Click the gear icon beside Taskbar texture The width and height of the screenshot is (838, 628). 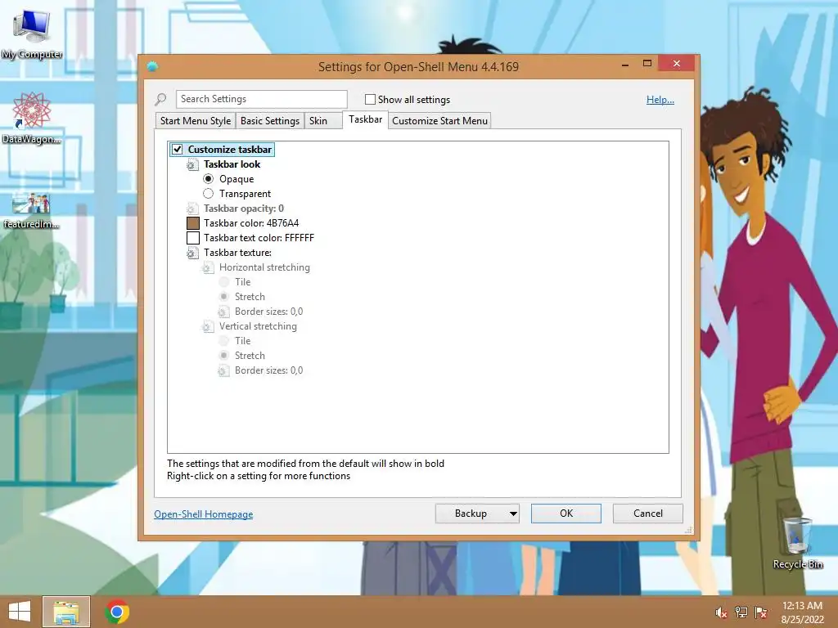click(191, 253)
